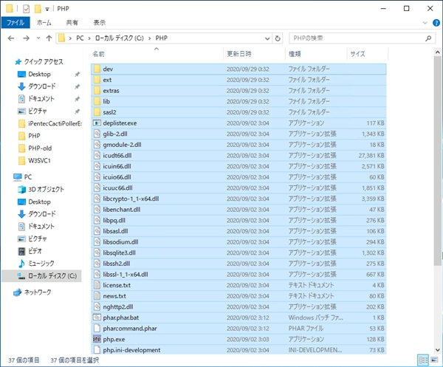Click PC in the address breadcrumb

pyautogui.click(x=80, y=38)
